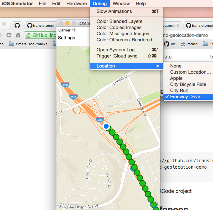Click the GitHub, Inc address field

pos(41,35)
